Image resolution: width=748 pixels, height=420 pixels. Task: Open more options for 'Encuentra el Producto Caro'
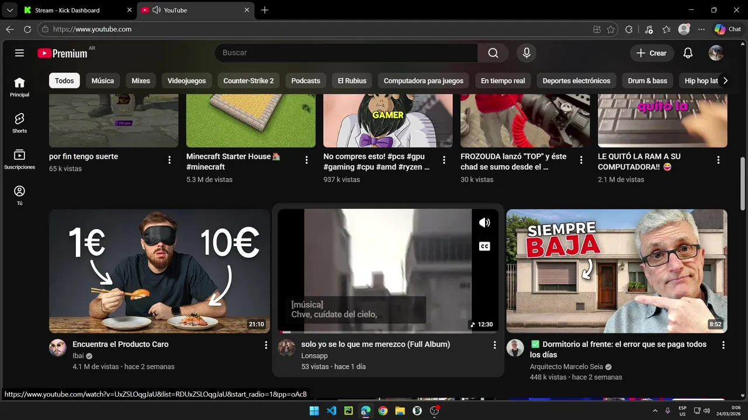click(x=266, y=345)
